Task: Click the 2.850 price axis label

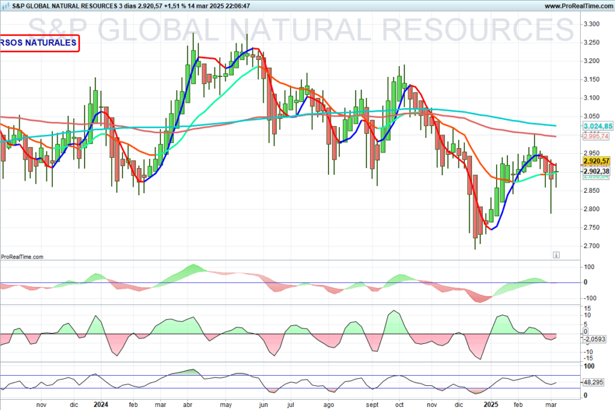Action: (592, 190)
